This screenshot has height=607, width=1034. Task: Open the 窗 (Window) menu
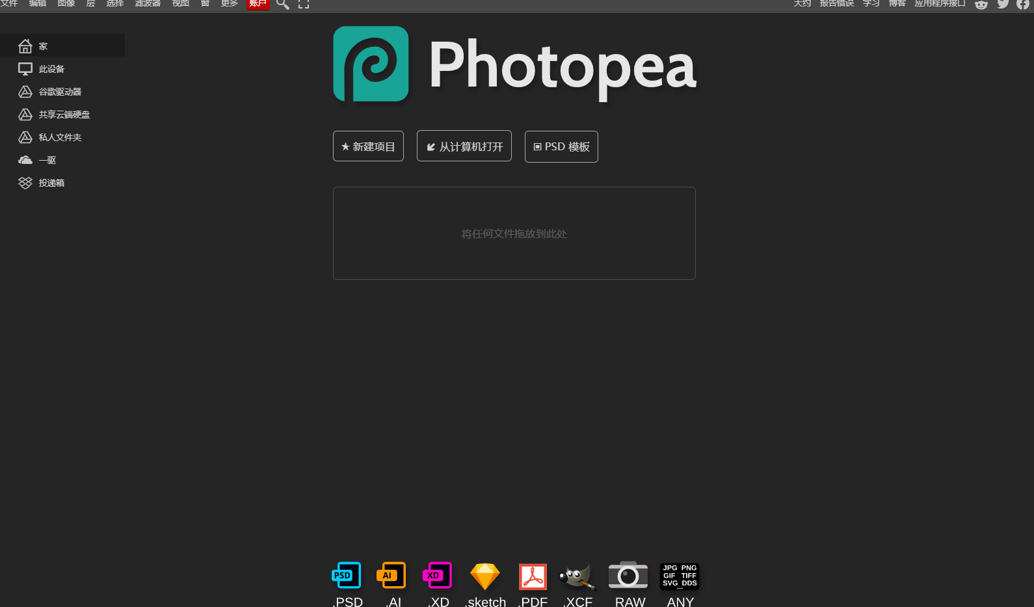[205, 3]
